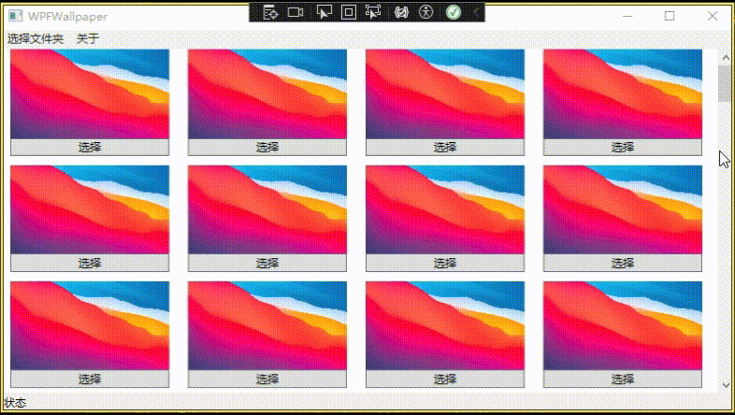Select wallpaper thumbnail in second row, third column

click(x=445, y=210)
